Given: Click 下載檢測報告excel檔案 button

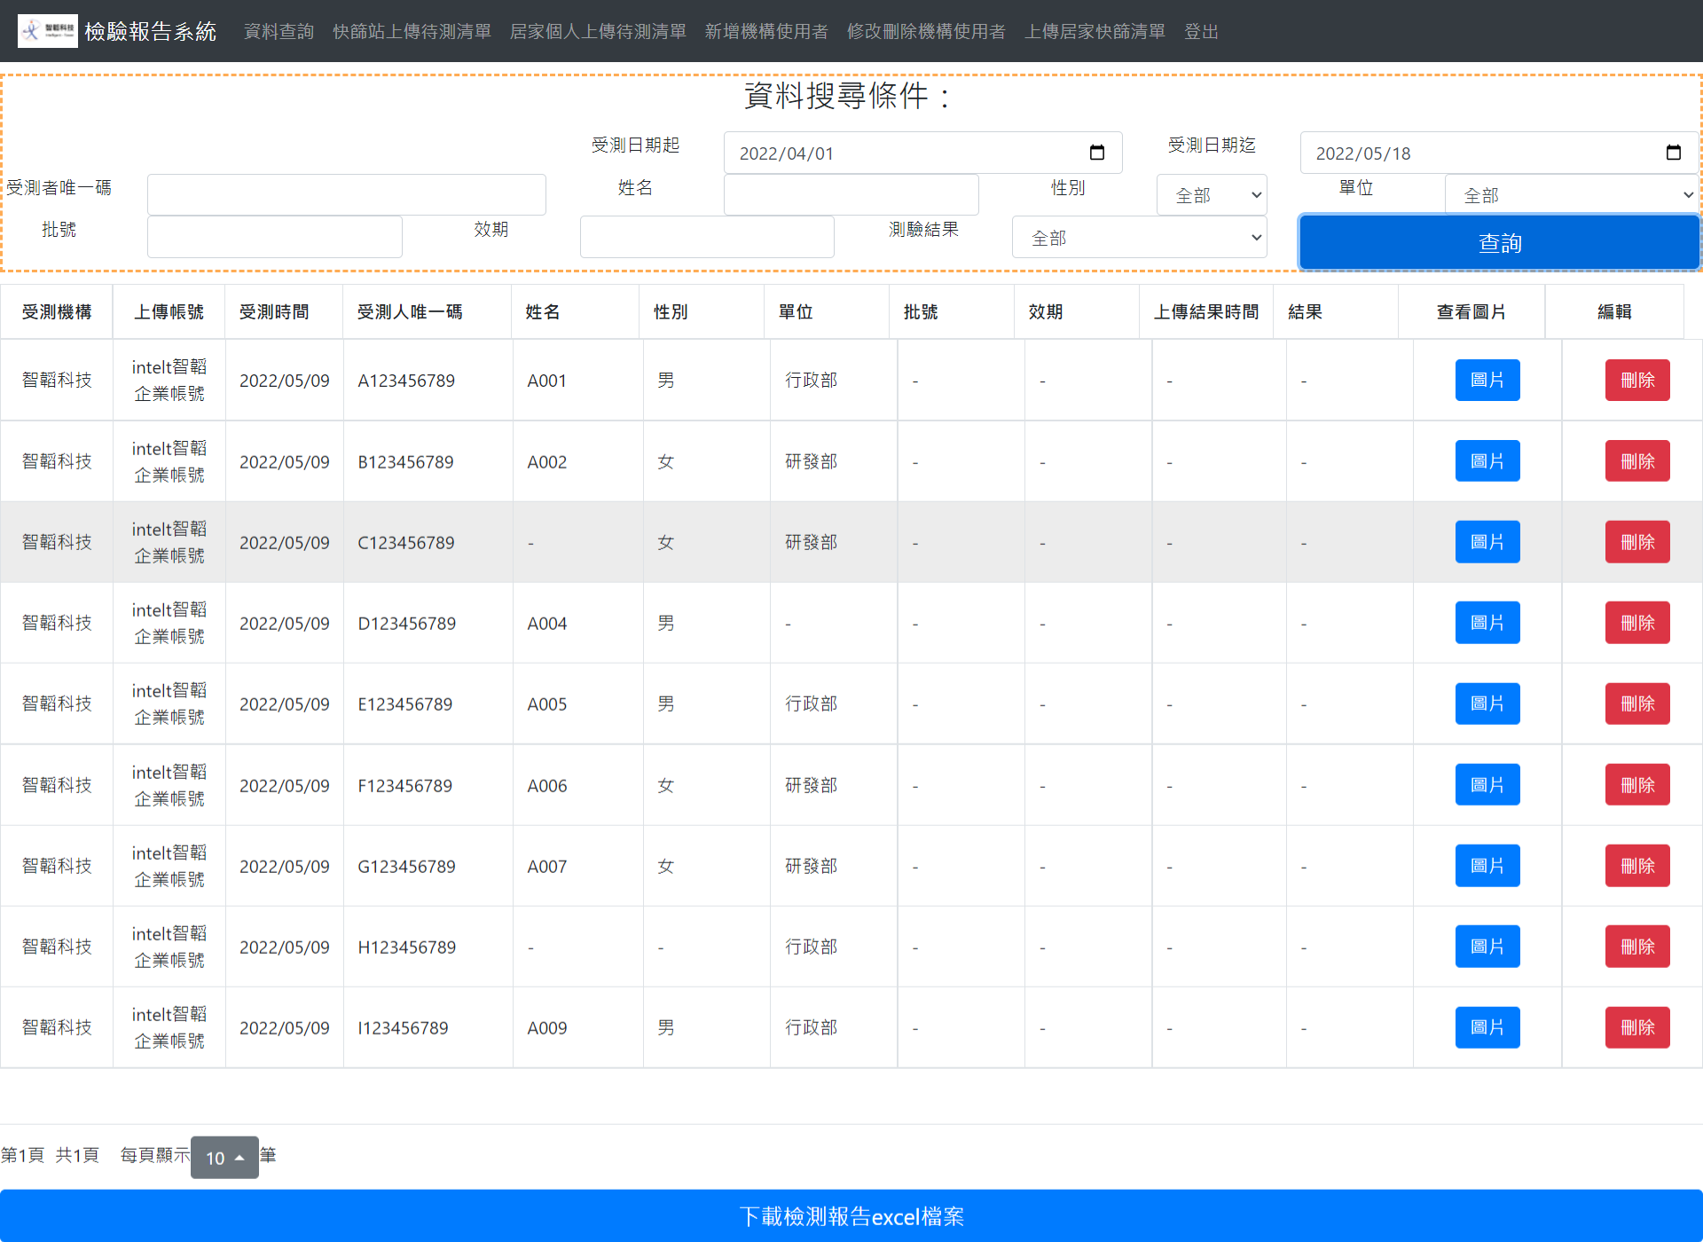Looking at the screenshot, I should [851, 1215].
